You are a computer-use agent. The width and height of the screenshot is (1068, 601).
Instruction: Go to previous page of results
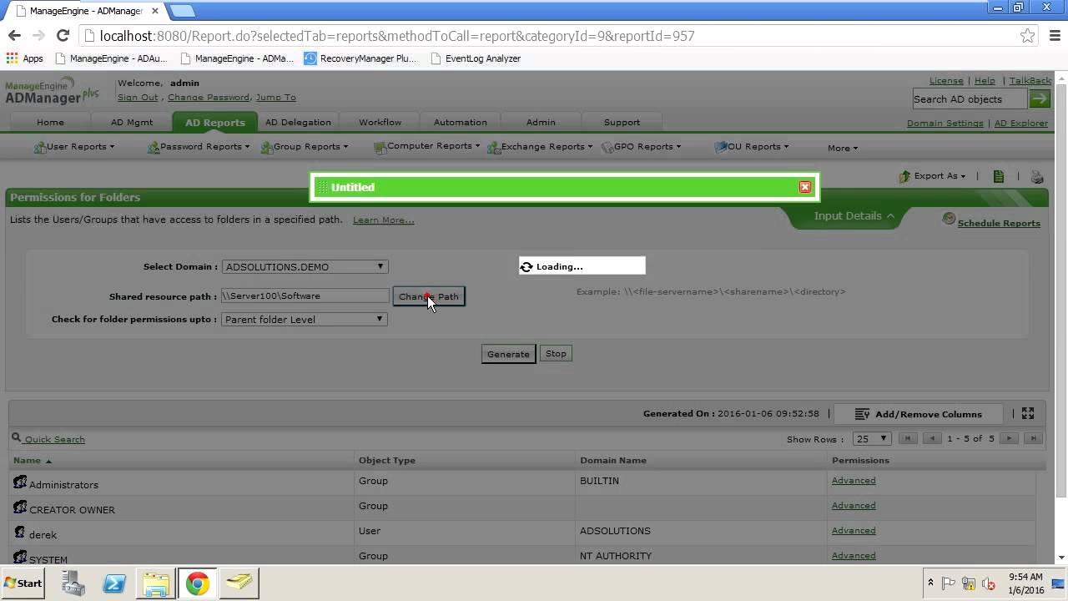[x=932, y=438]
